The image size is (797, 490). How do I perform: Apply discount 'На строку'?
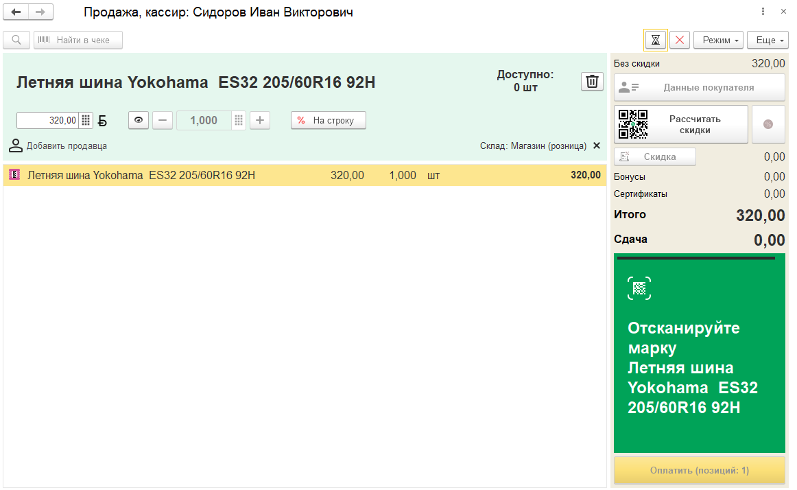329,121
